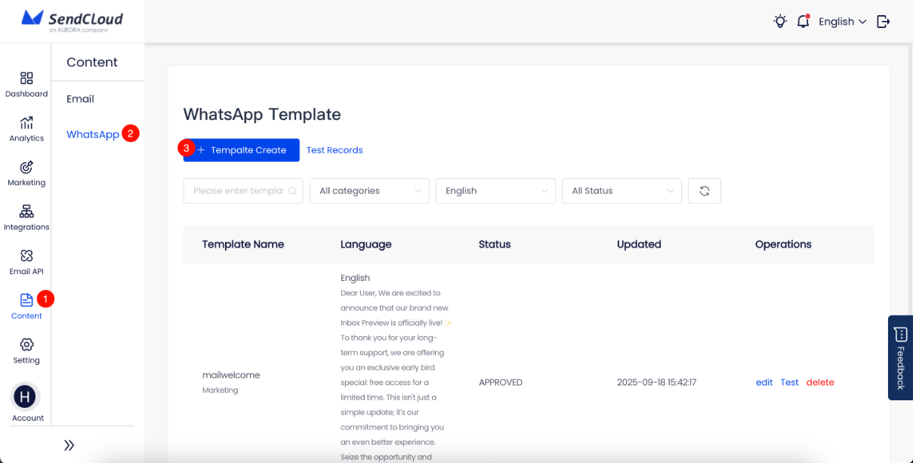Click the Tempalte Create button

242,150
